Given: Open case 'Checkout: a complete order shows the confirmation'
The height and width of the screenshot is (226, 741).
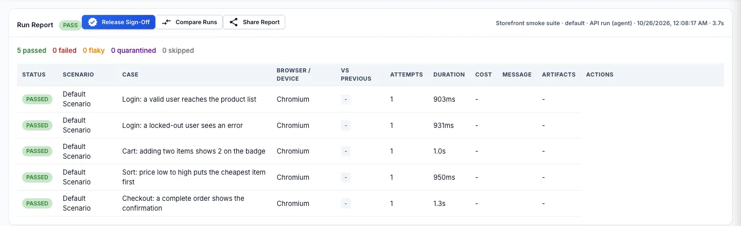Looking at the screenshot, I should 183,203.
